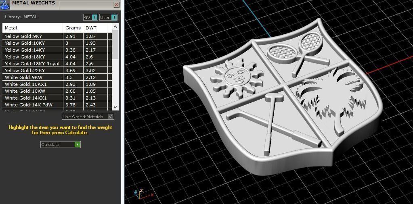Select Yellow Gold:22KY row
This screenshot has height=204, width=413.
(57, 71)
